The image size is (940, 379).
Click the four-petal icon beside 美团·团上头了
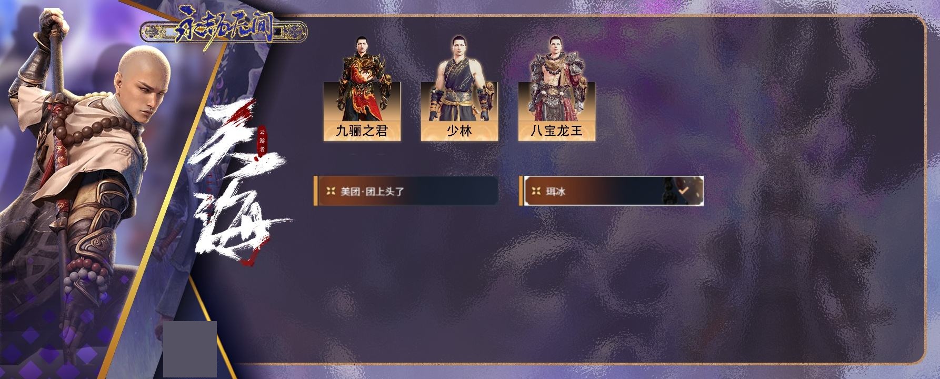point(331,191)
